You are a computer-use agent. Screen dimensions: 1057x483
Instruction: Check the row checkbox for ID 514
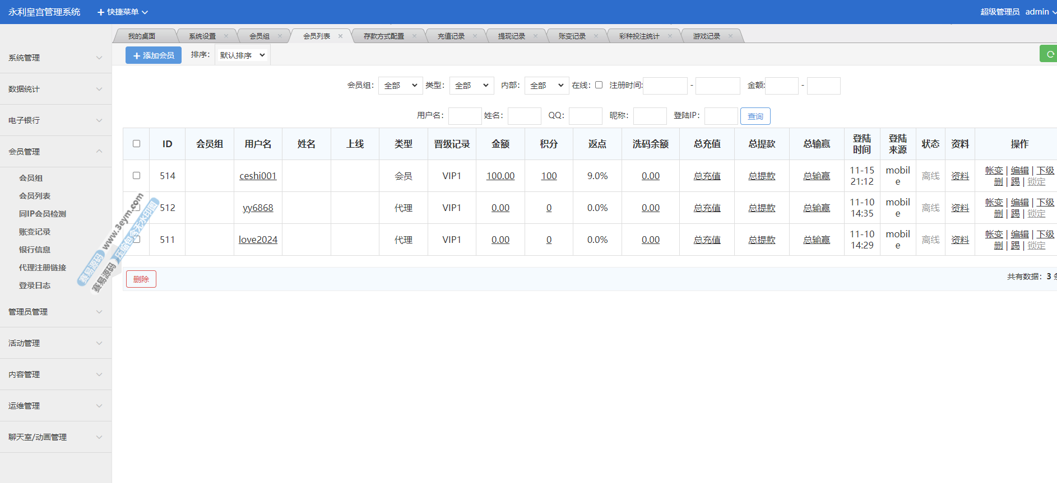click(x=136, y=176)
